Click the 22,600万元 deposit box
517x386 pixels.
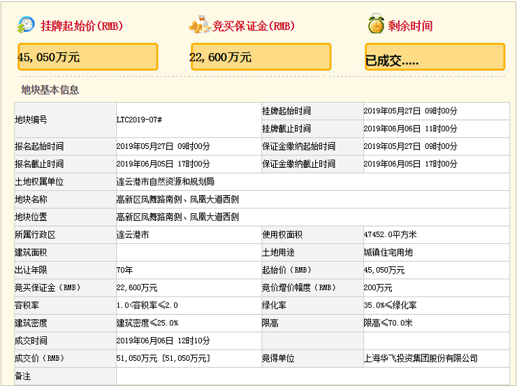point(261,57)
